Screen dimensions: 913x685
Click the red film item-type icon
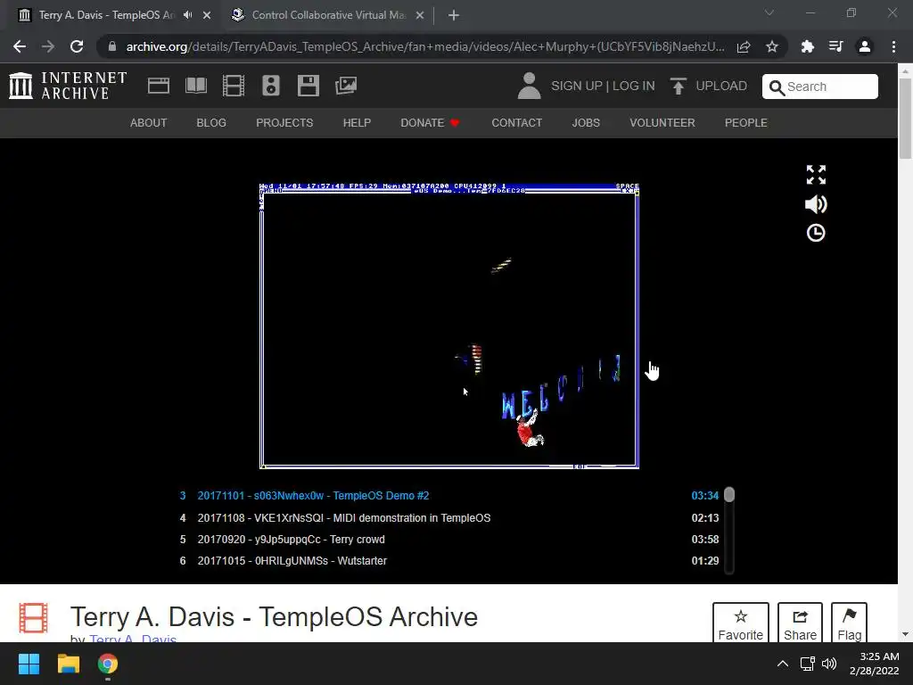[33, 617]
